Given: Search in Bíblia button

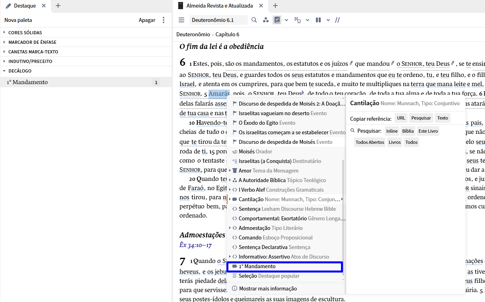Looking at the screenshot, I should tap(408, 131).
